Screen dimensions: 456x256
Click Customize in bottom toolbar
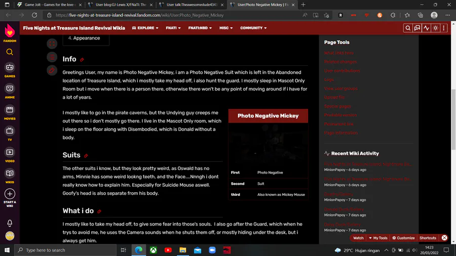tap(403, 238)
